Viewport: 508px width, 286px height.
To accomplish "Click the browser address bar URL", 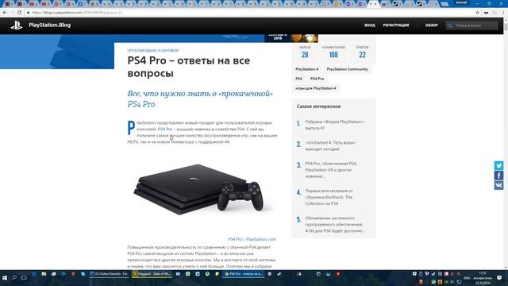I will coord(77,13).
